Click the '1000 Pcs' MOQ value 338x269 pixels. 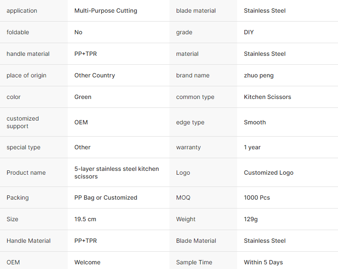pos(257,198)
